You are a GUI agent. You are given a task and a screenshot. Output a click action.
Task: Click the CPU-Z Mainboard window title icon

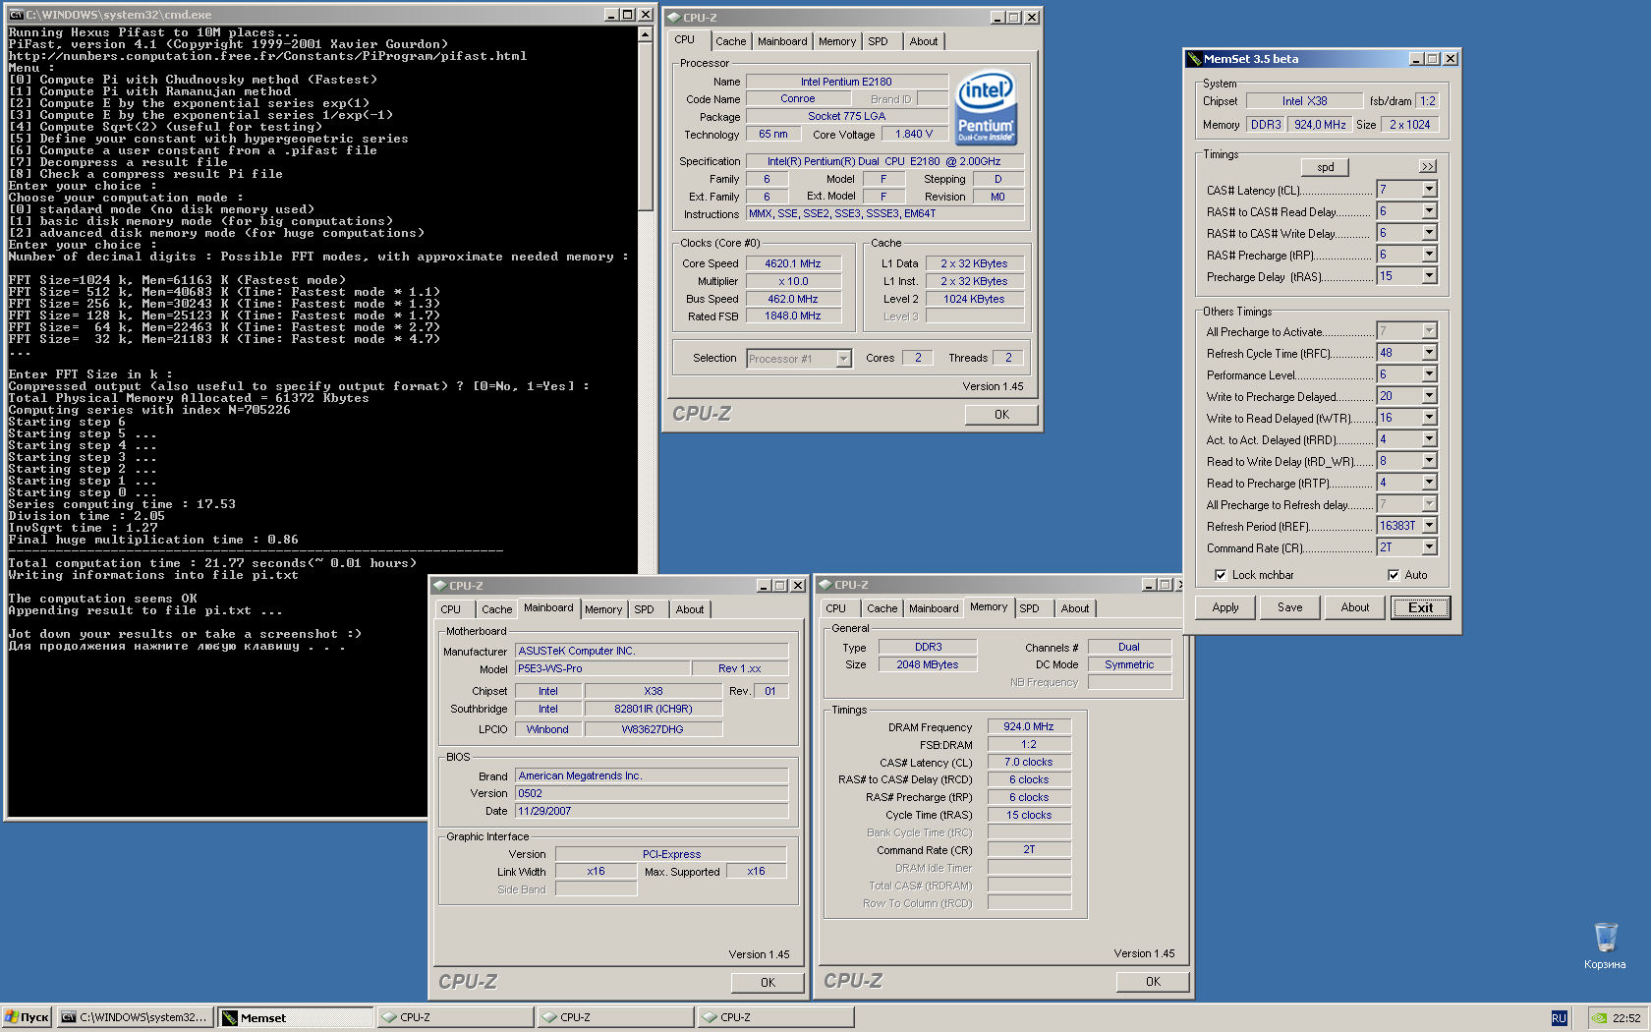tap(440, 586)
